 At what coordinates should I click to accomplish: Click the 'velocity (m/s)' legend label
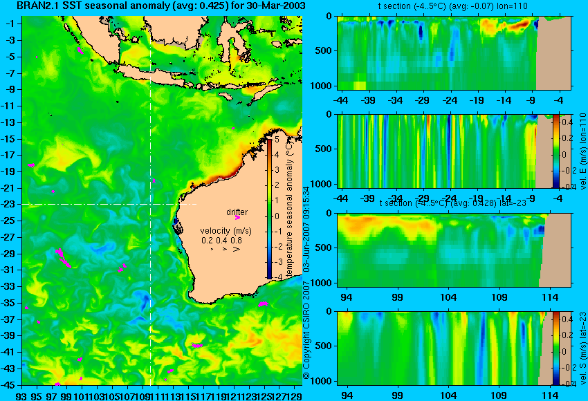226,231
